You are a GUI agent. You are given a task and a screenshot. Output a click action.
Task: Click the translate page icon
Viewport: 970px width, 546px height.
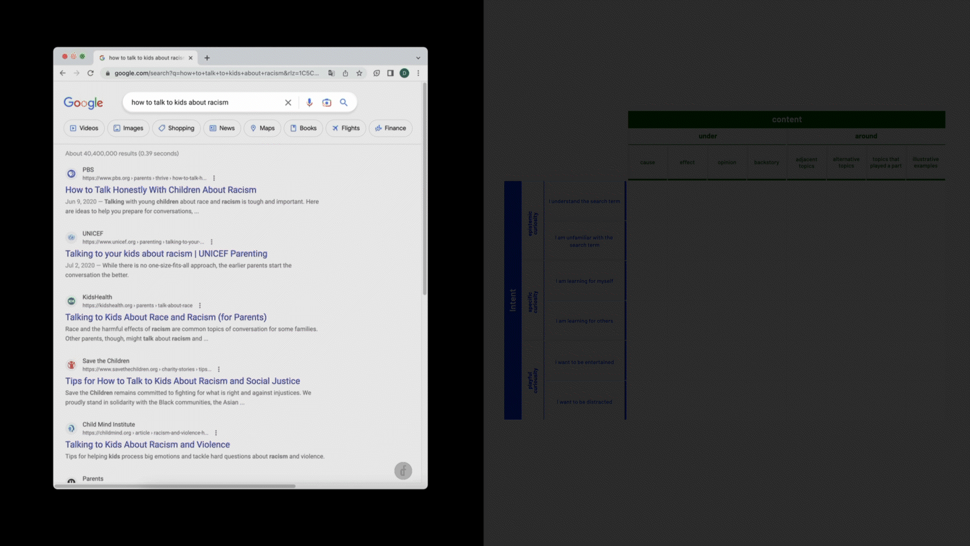331,73
